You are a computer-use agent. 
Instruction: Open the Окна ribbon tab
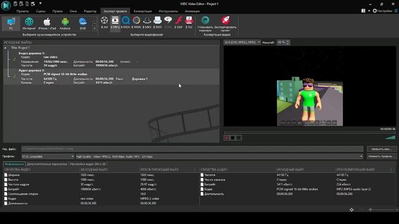tap(74, 11)
